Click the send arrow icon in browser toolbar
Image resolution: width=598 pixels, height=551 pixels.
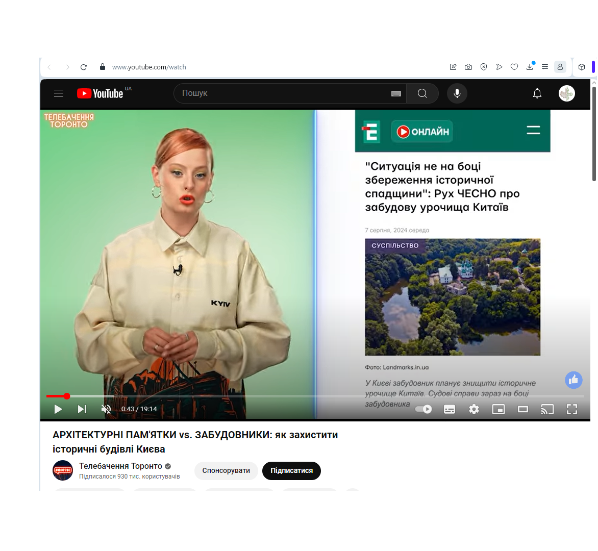(499, 67)
